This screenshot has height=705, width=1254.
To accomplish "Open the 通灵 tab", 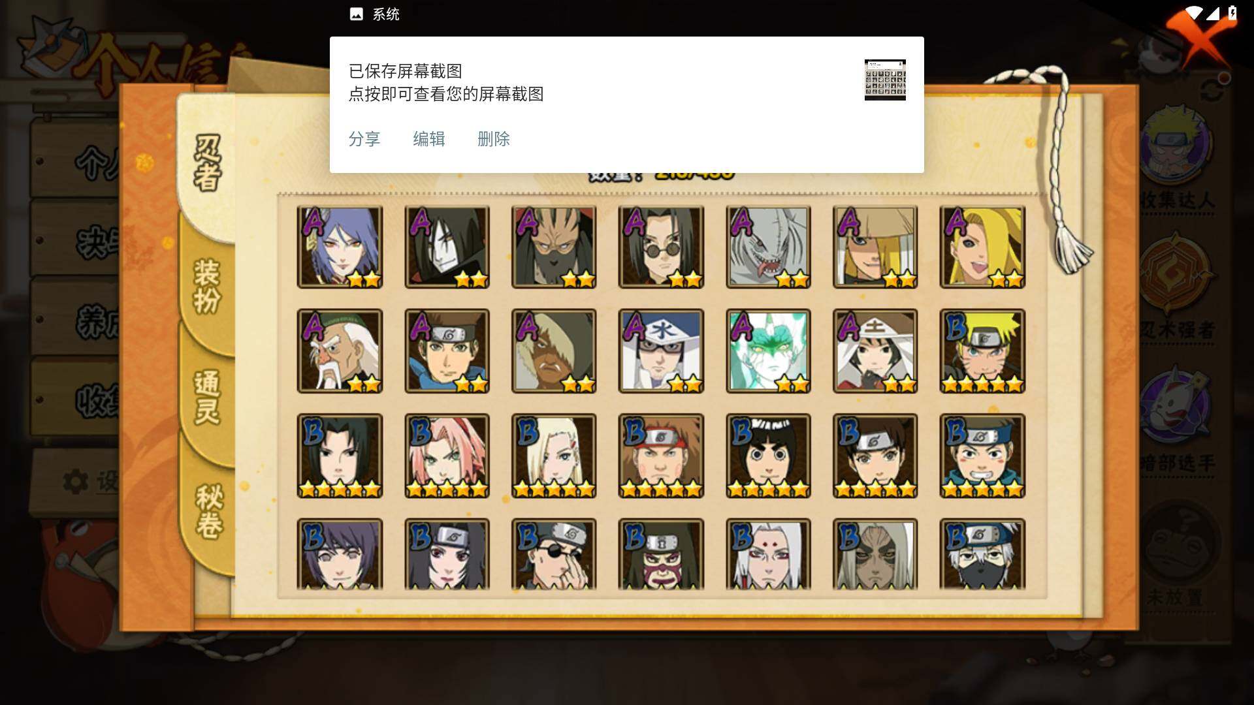I will point(208,397).
